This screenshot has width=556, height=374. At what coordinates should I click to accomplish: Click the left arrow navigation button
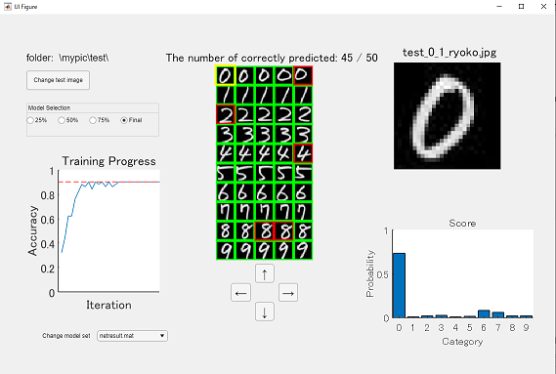coord(240,293)
